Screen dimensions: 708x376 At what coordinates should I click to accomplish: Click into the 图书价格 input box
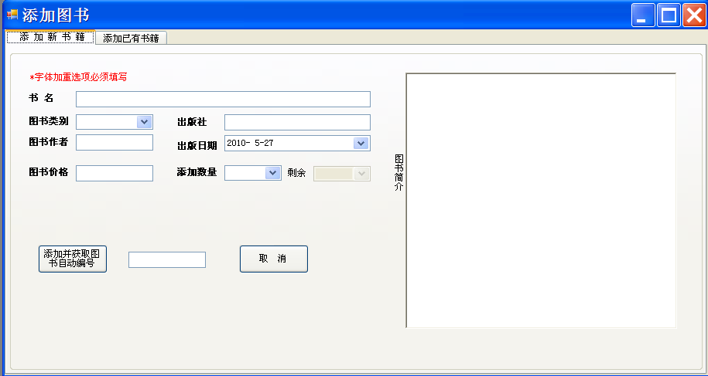(115, 174)
